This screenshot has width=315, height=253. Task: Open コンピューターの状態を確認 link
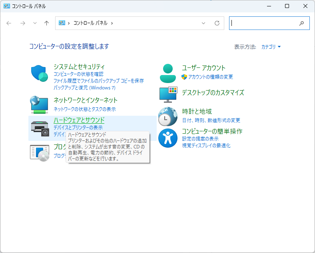(x=78, y=74)
